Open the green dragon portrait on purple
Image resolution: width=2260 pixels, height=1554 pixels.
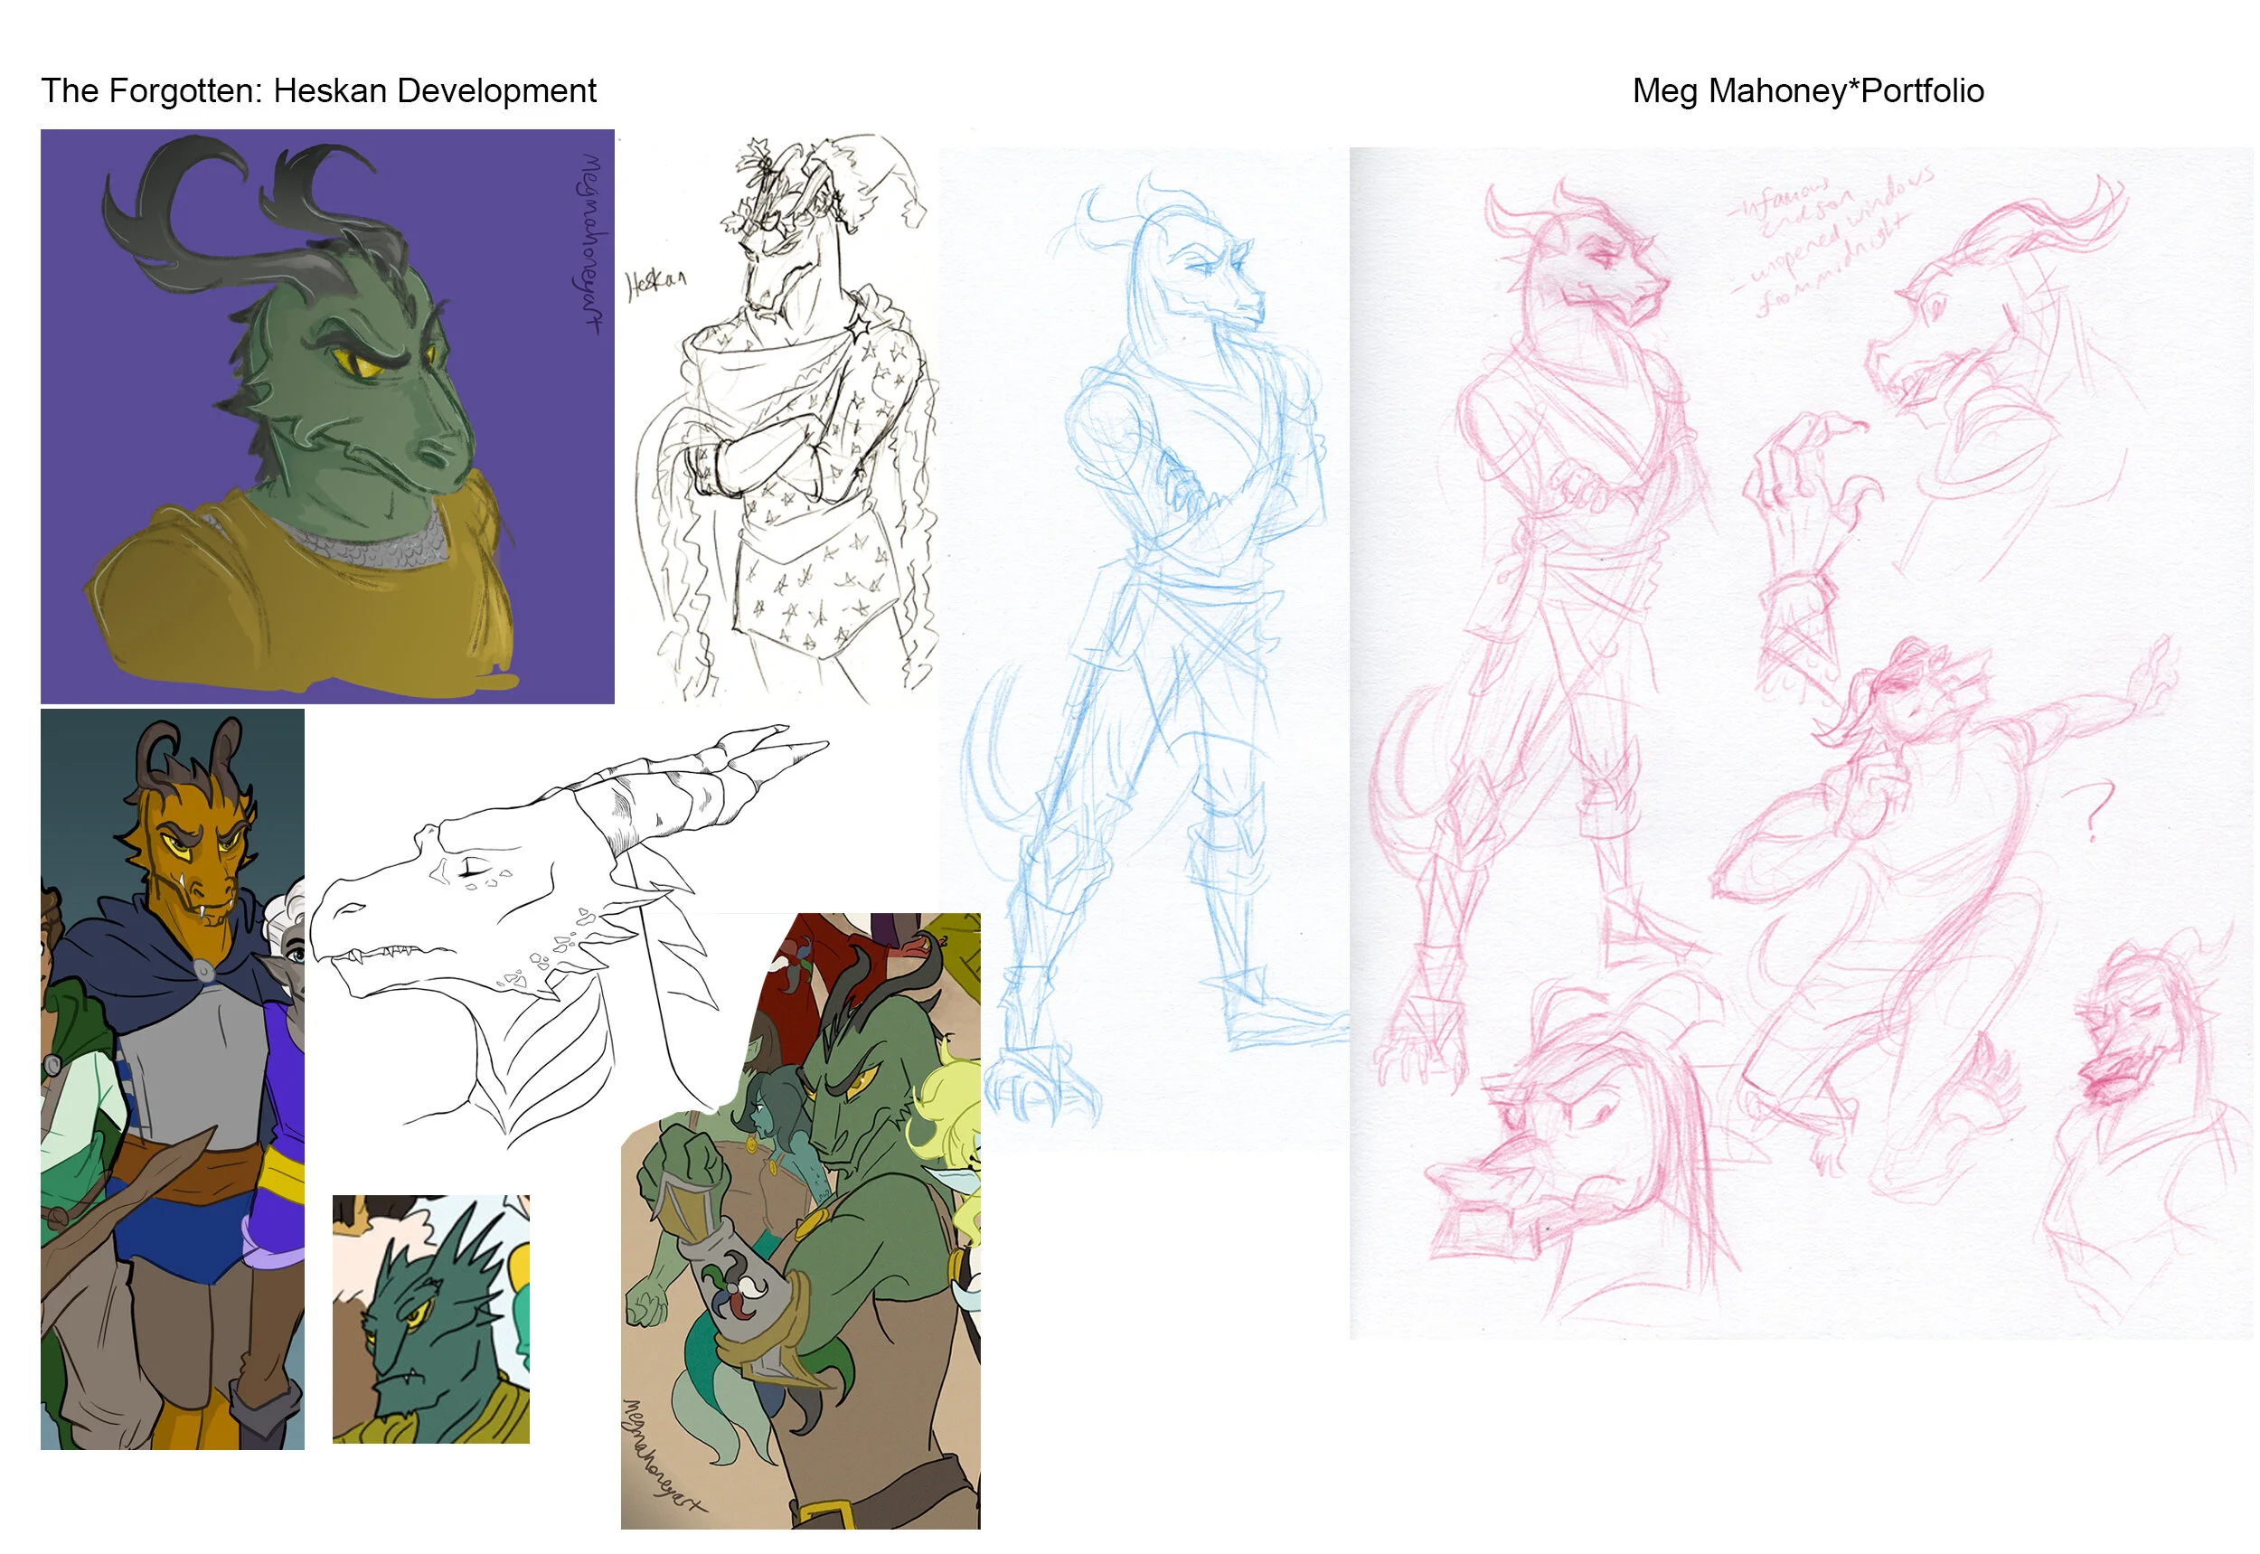tap(327, 417)
